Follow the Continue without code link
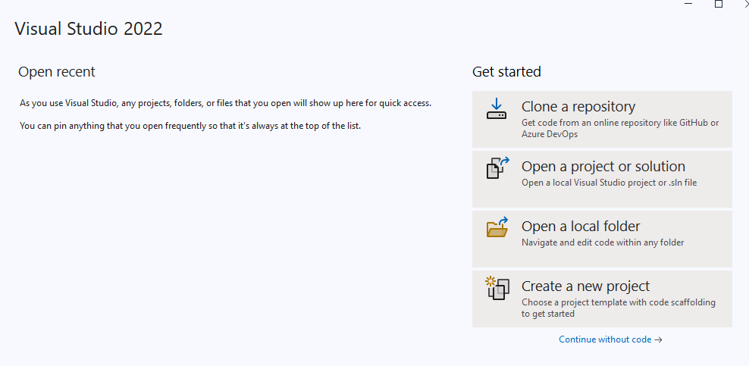This screenshot has width=749, height=366. click(x=610, y=339)
